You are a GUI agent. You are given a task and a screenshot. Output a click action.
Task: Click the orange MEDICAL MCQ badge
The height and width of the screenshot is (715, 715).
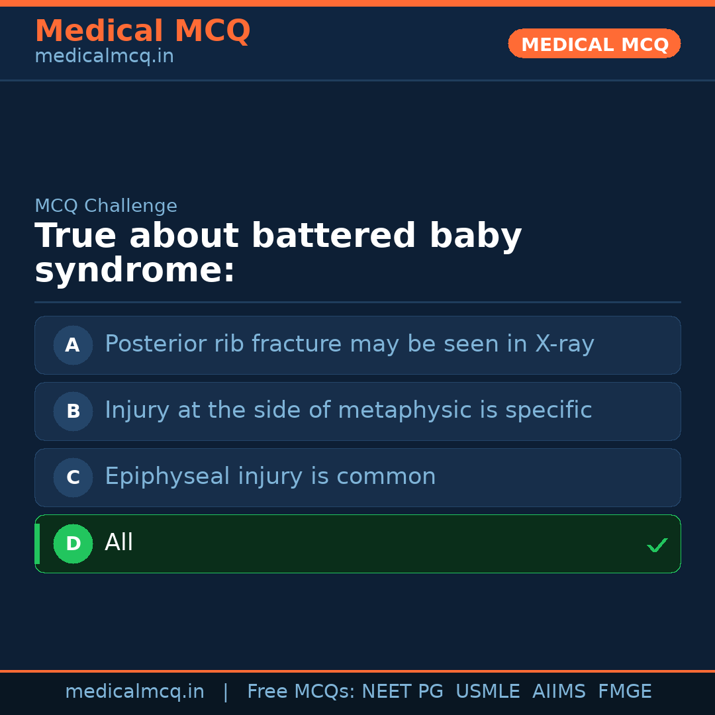[594, 44]
